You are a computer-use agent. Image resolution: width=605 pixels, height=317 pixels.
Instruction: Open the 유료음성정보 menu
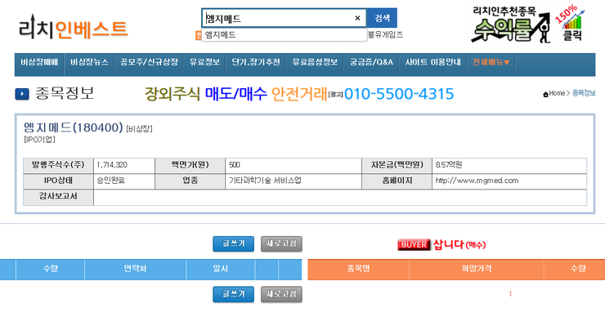pos(315,62)
